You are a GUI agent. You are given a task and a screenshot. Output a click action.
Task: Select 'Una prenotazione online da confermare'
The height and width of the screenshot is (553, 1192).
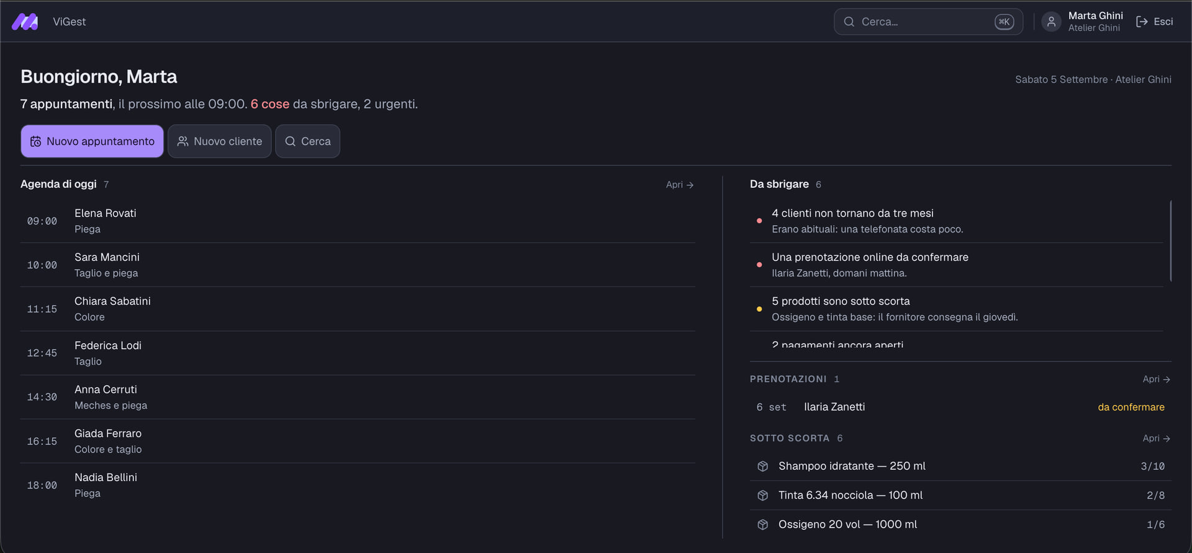[957, 265]
